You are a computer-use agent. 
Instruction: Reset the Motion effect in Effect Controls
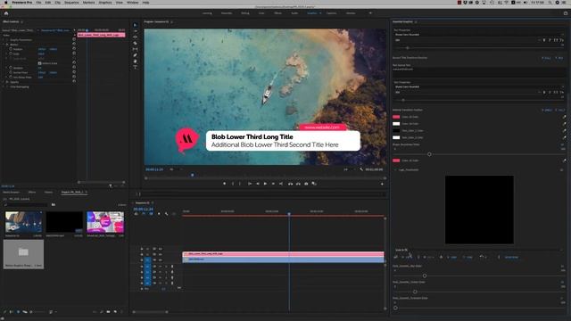click(x=74, y=45)
